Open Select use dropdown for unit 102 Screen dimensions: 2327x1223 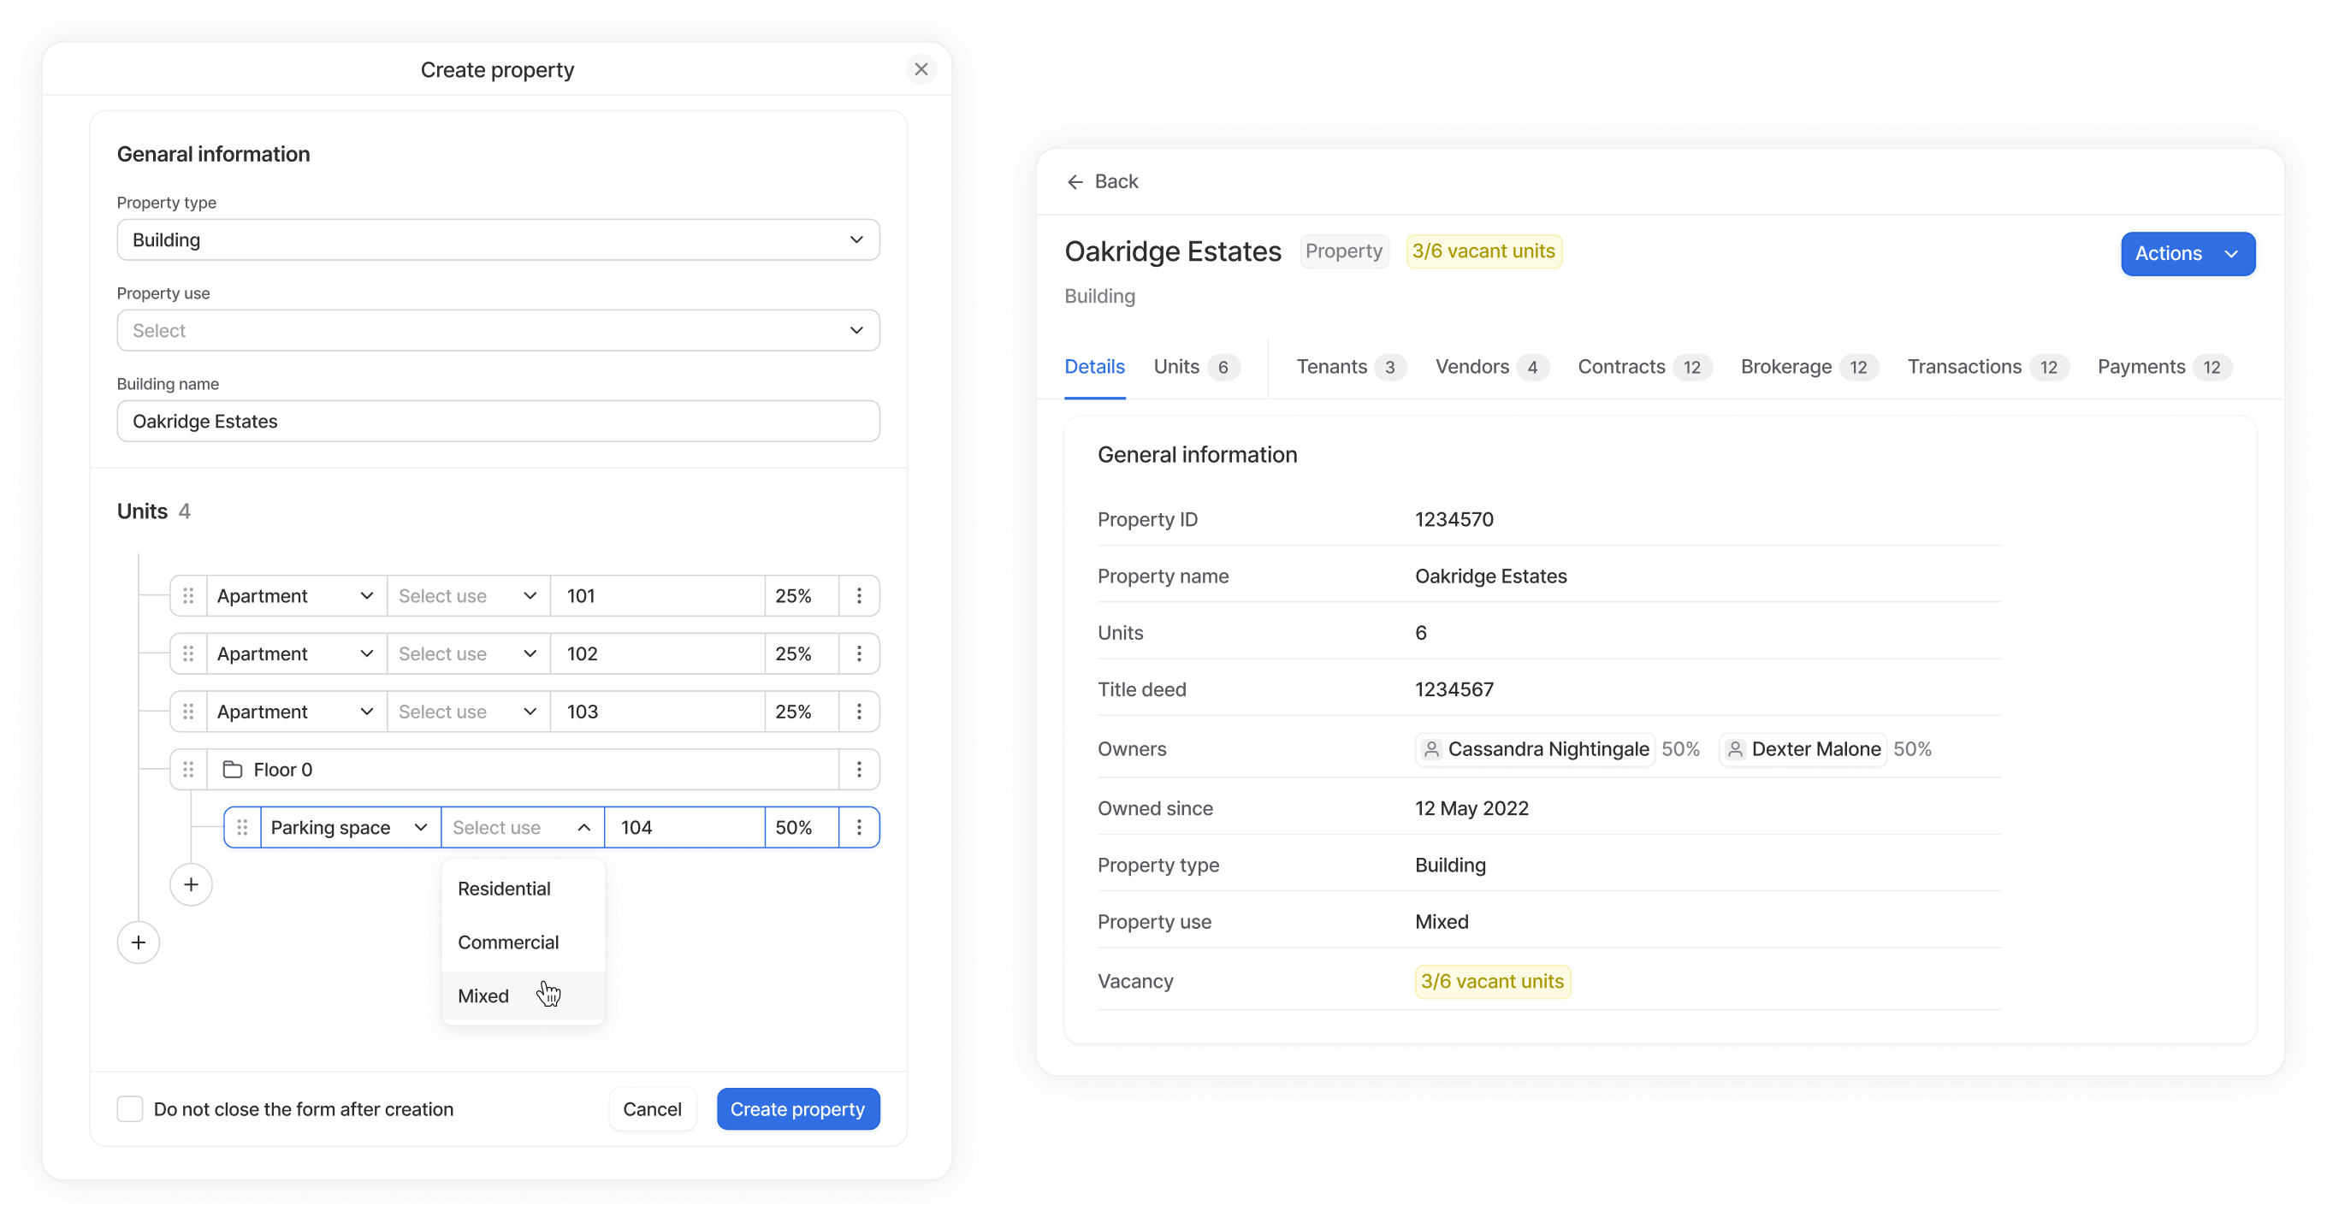point(469,654)
